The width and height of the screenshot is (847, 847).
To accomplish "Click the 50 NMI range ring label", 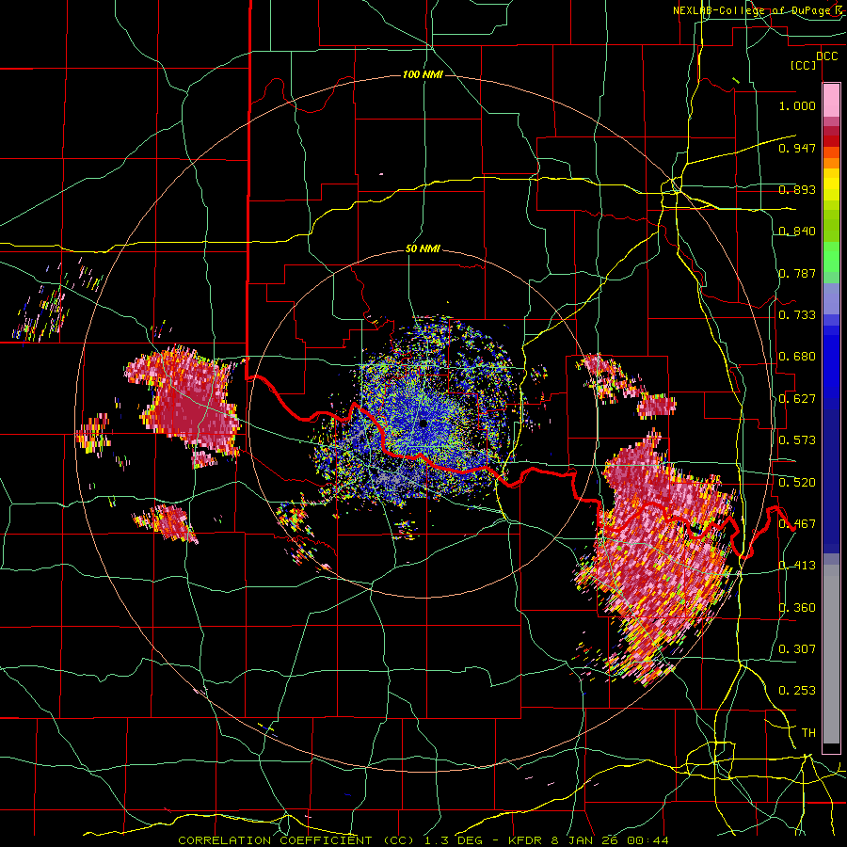I will [423, 248].
